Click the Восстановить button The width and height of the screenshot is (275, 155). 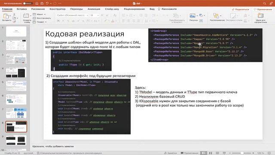tap(42, 18)
